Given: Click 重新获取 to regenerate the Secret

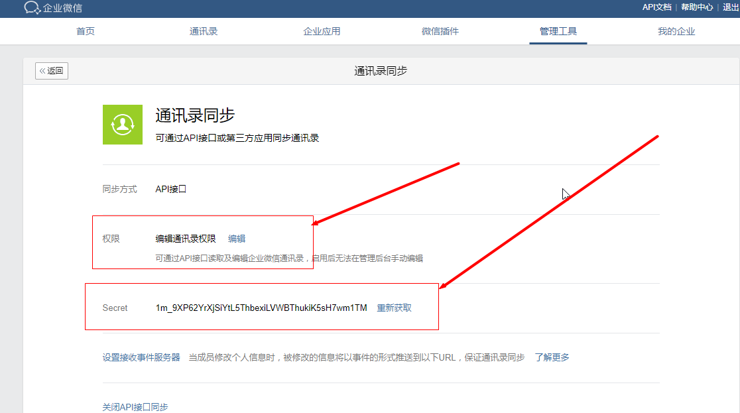Looking at the screenshot, I should click(394, 308).
